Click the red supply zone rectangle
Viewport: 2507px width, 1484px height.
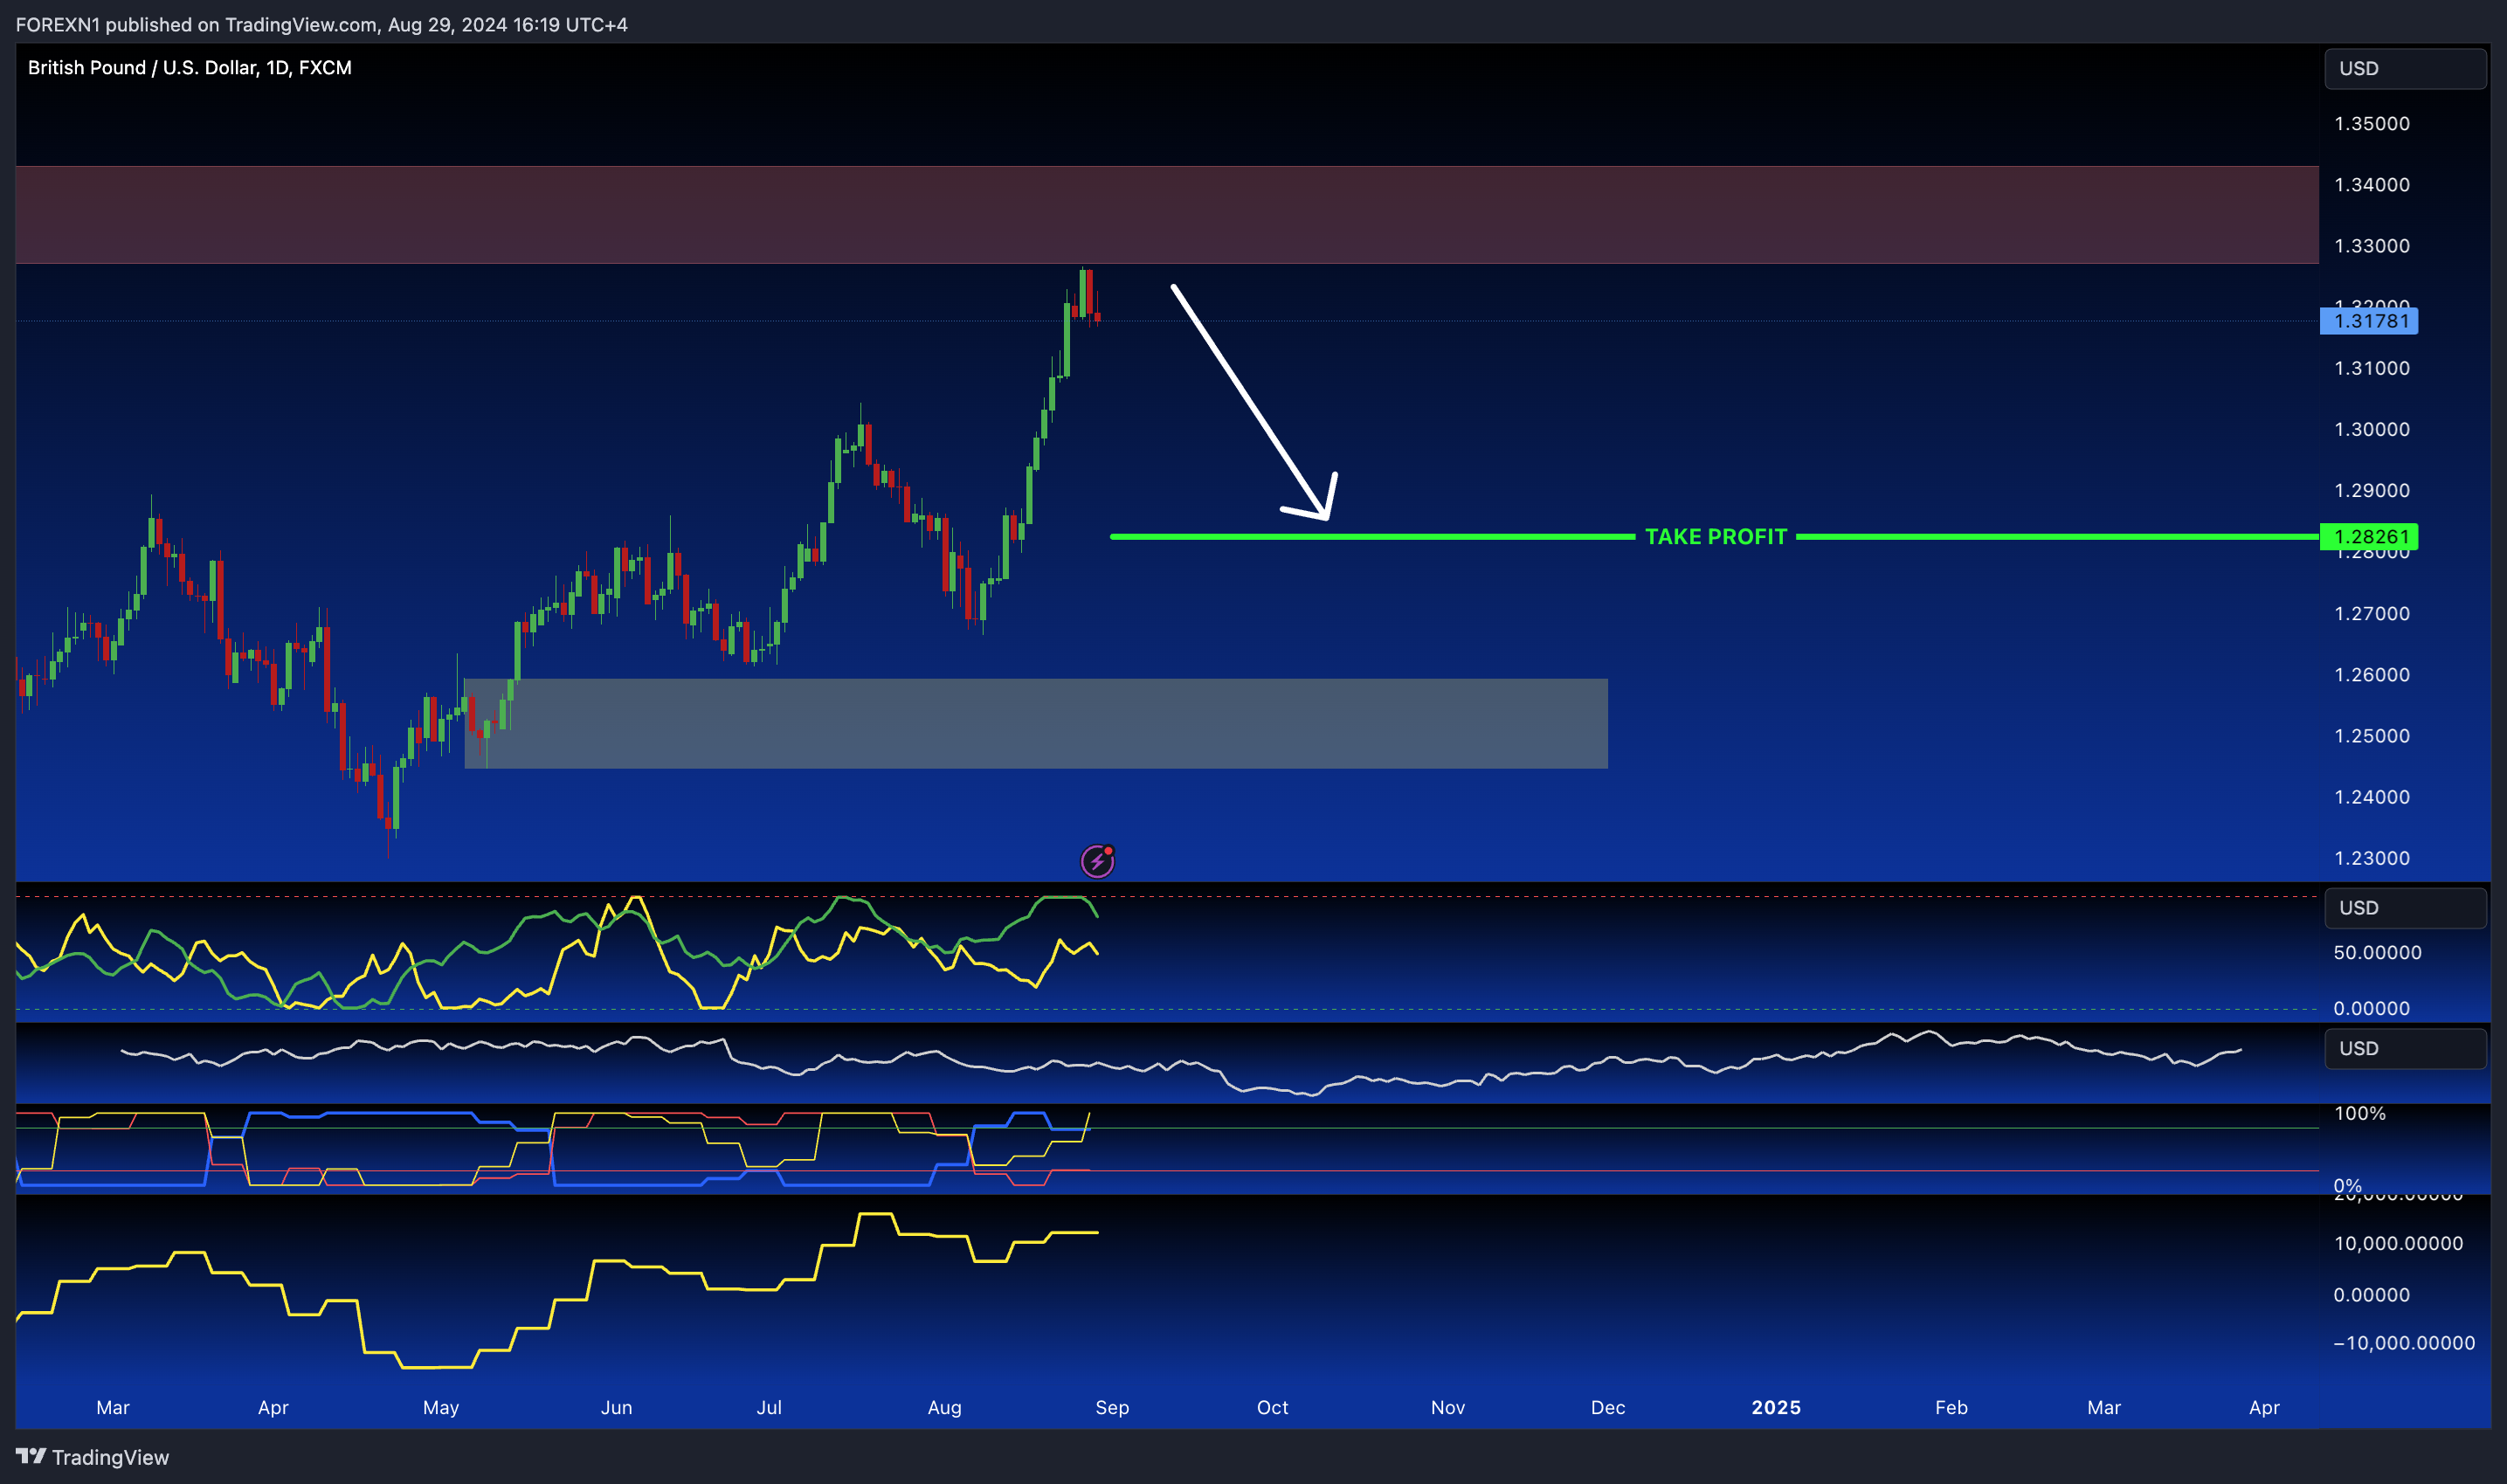pos(1167,215)
